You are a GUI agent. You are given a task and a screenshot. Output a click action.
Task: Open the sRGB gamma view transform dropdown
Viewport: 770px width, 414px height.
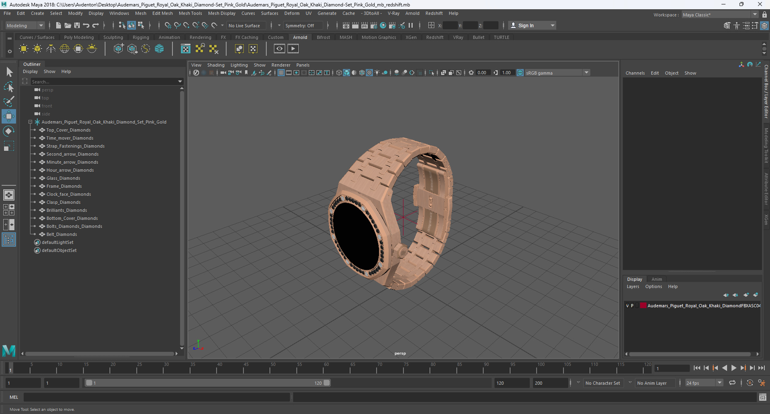click(x=557, y=73)
